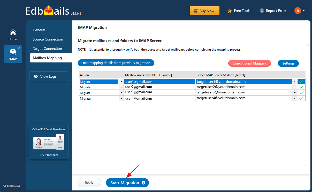Image resolution: width=312 pixels, height=192 pixels.
Task: Open Free Tools from the header
Action: click(239, 11)
